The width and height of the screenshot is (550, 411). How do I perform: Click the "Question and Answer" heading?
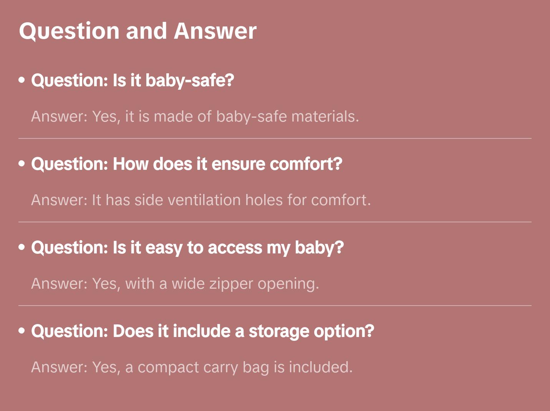[x=137, y=31]
